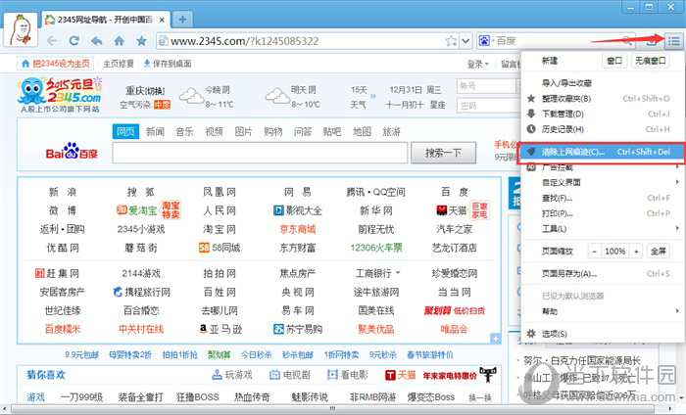Click 电视剧 icon link
Image resolution: width=686 pixels, height=415 pixels.
(x=290, y=375)
